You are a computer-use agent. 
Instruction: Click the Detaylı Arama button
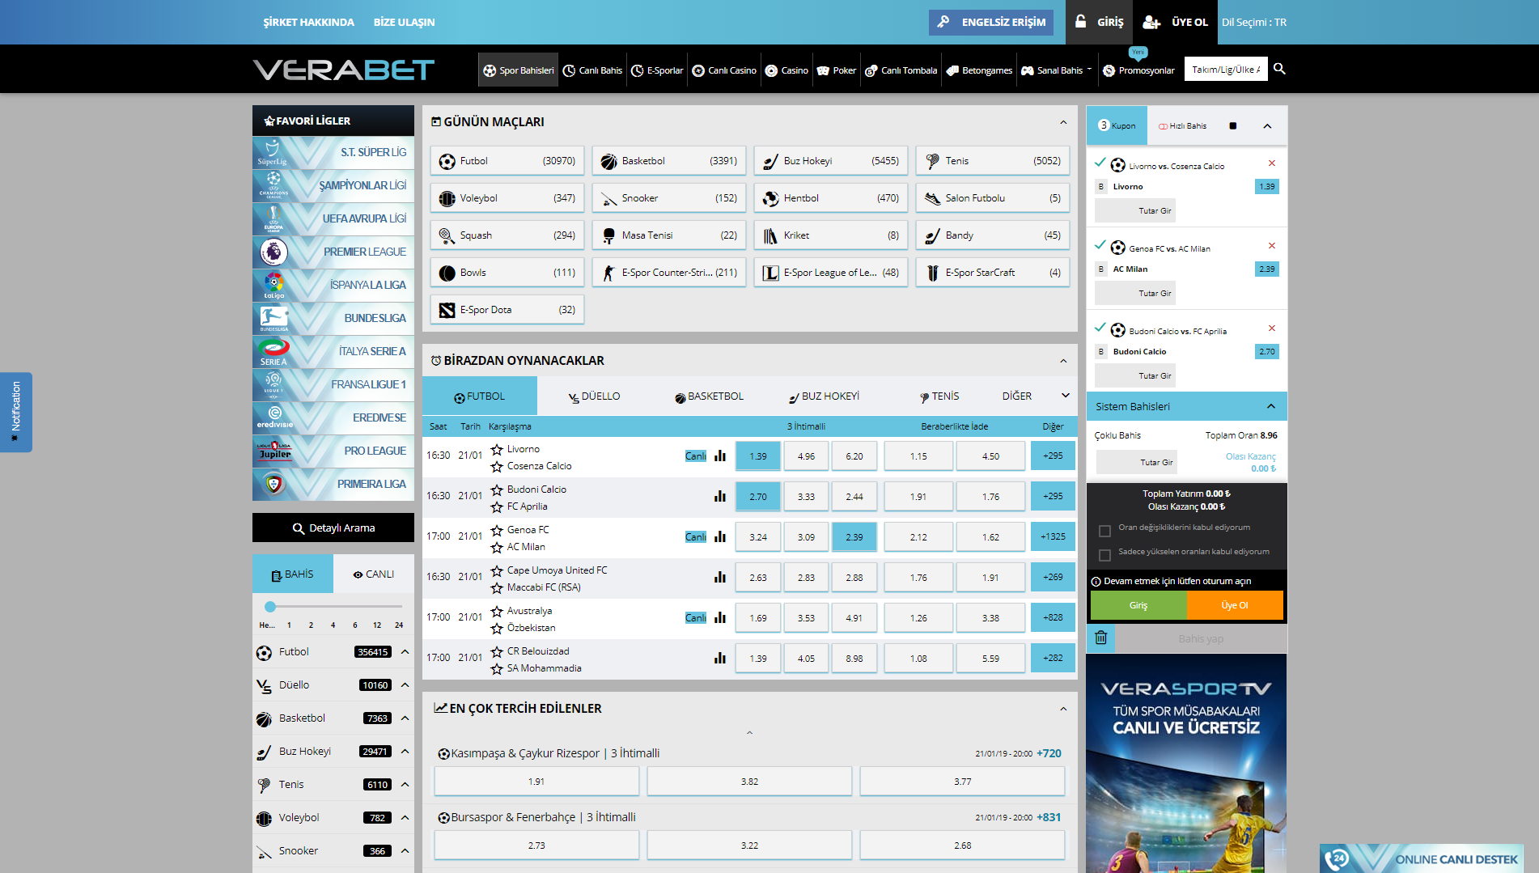[x=333, y=528]
